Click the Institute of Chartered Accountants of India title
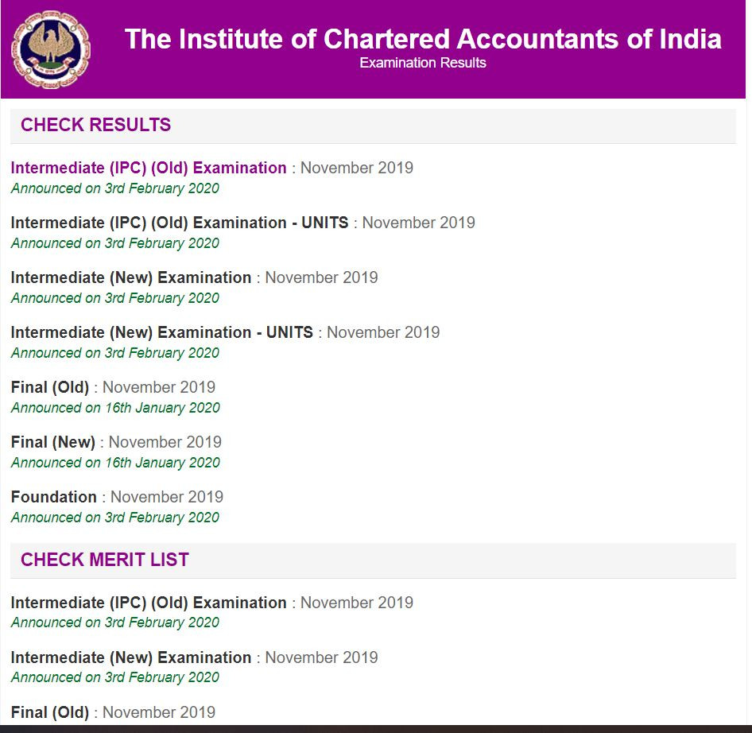Image resolution: width=752 pixels, height=733 pixels. coord(423,39)
